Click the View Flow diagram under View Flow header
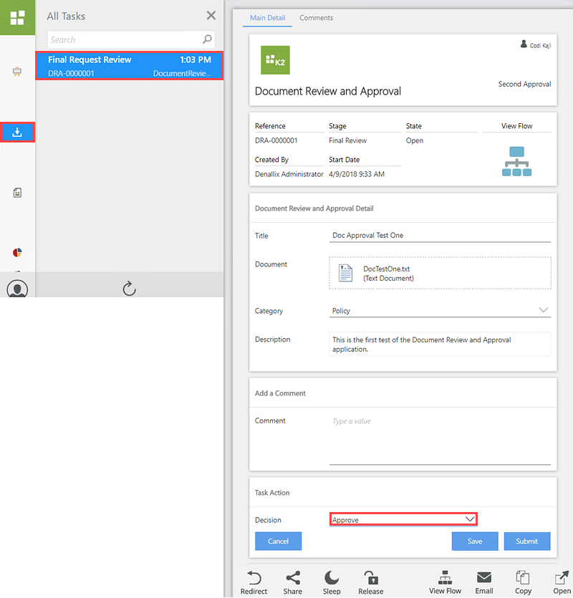573x598 pixels. pyautogui.click(x=516, y=161)
